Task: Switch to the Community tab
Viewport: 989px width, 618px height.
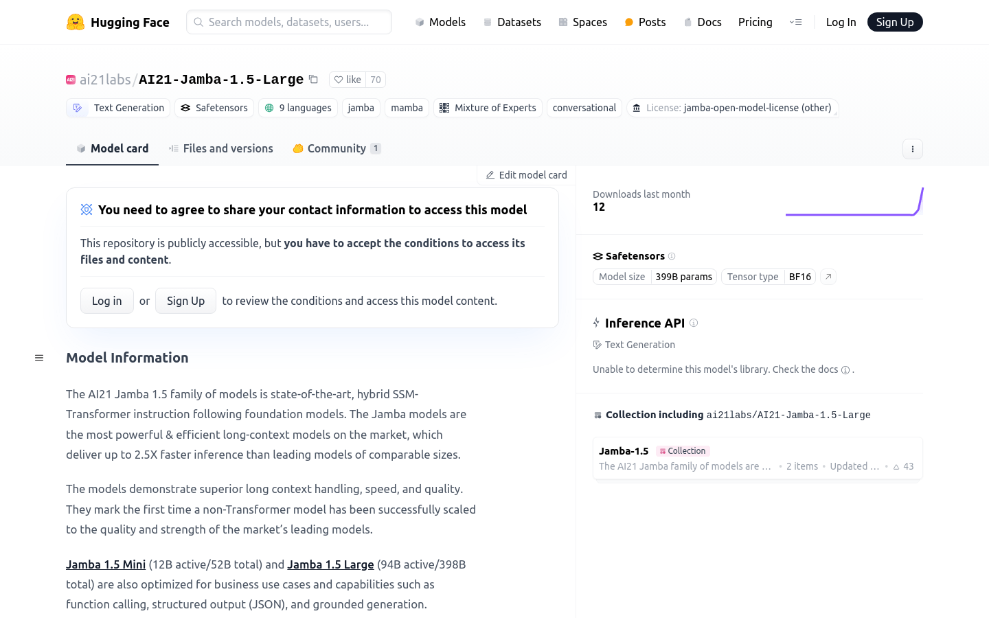Action: pyautogui.click(x=337, y=148)
